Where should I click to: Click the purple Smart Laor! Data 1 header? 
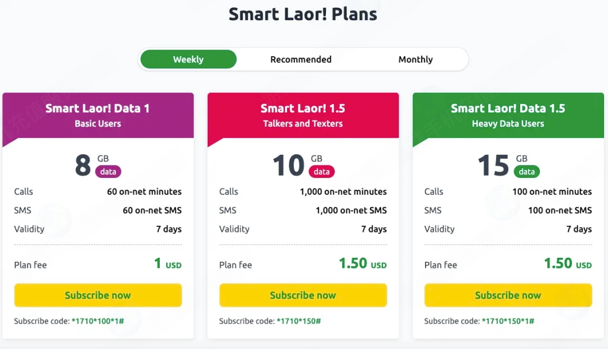[98, 115]
